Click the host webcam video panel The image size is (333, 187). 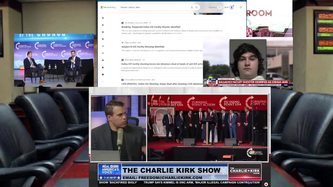point(118,128)
